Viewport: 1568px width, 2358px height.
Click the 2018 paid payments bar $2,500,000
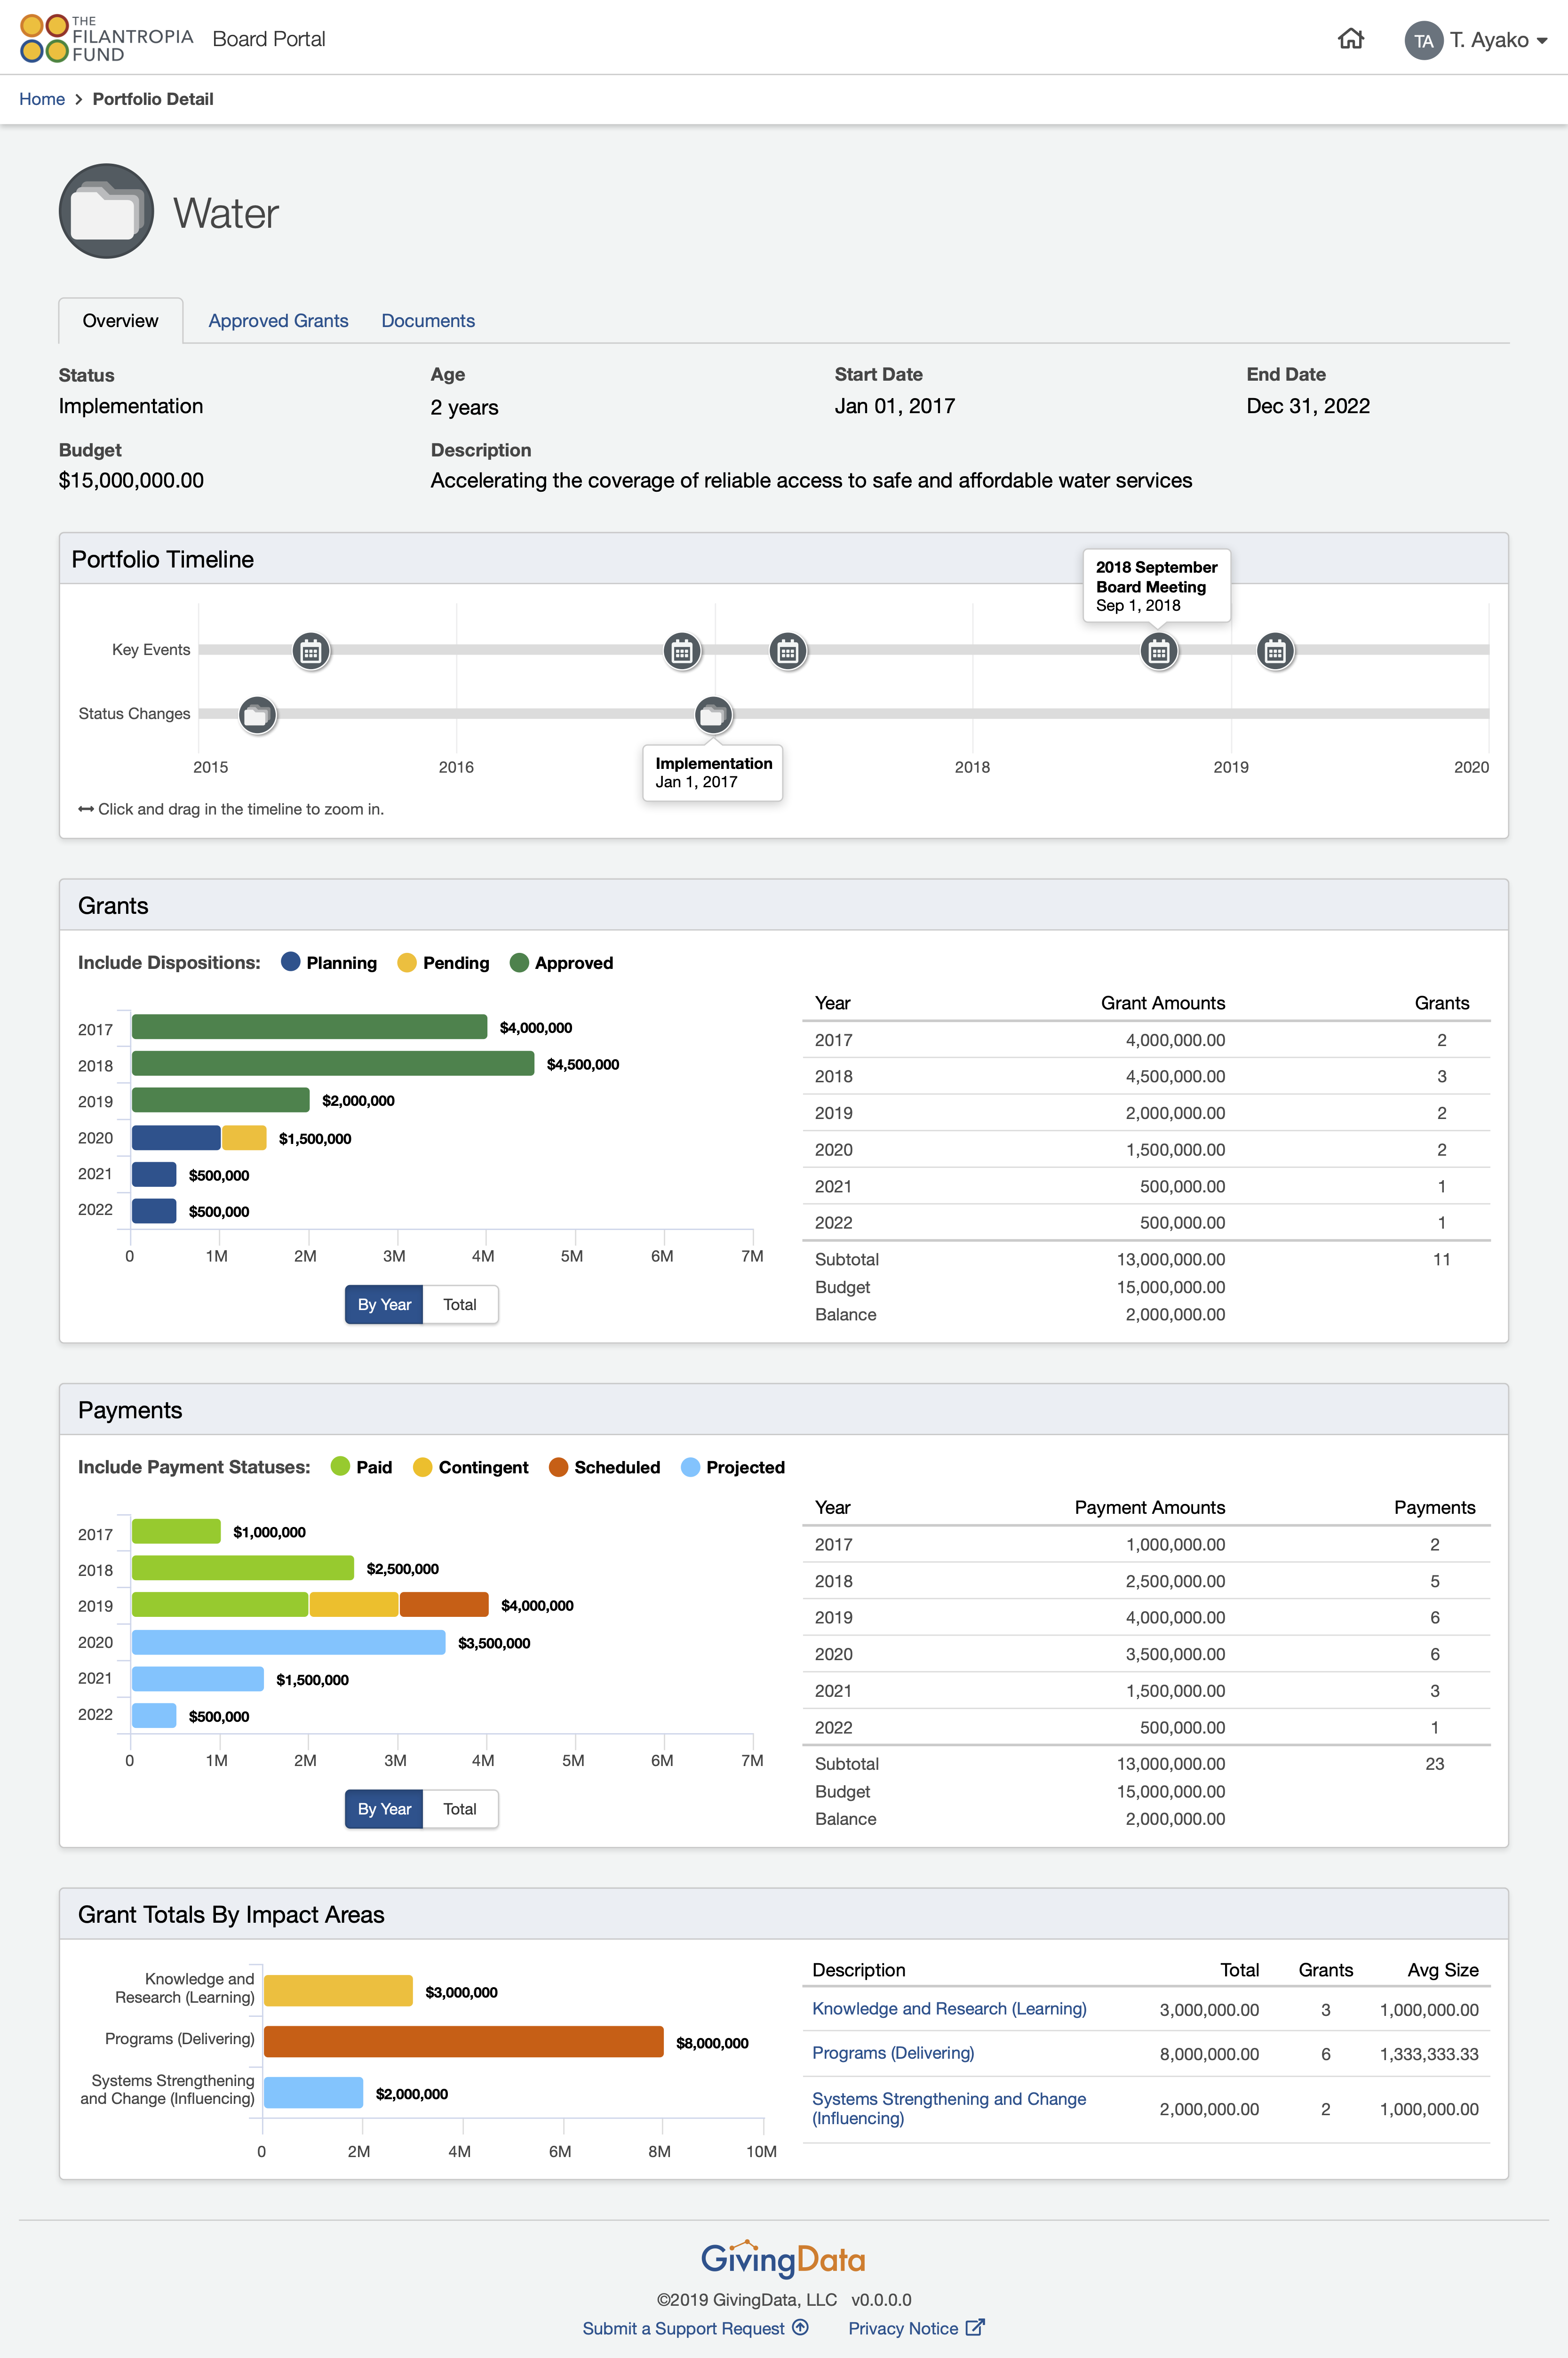click(243, 1568)
